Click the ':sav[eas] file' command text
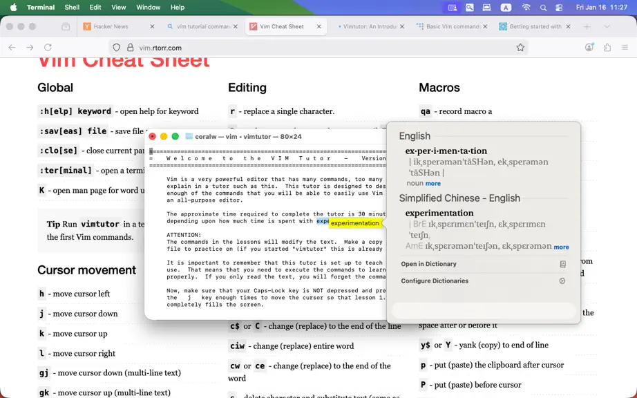 pyautogui.click(x=73, y=131)
